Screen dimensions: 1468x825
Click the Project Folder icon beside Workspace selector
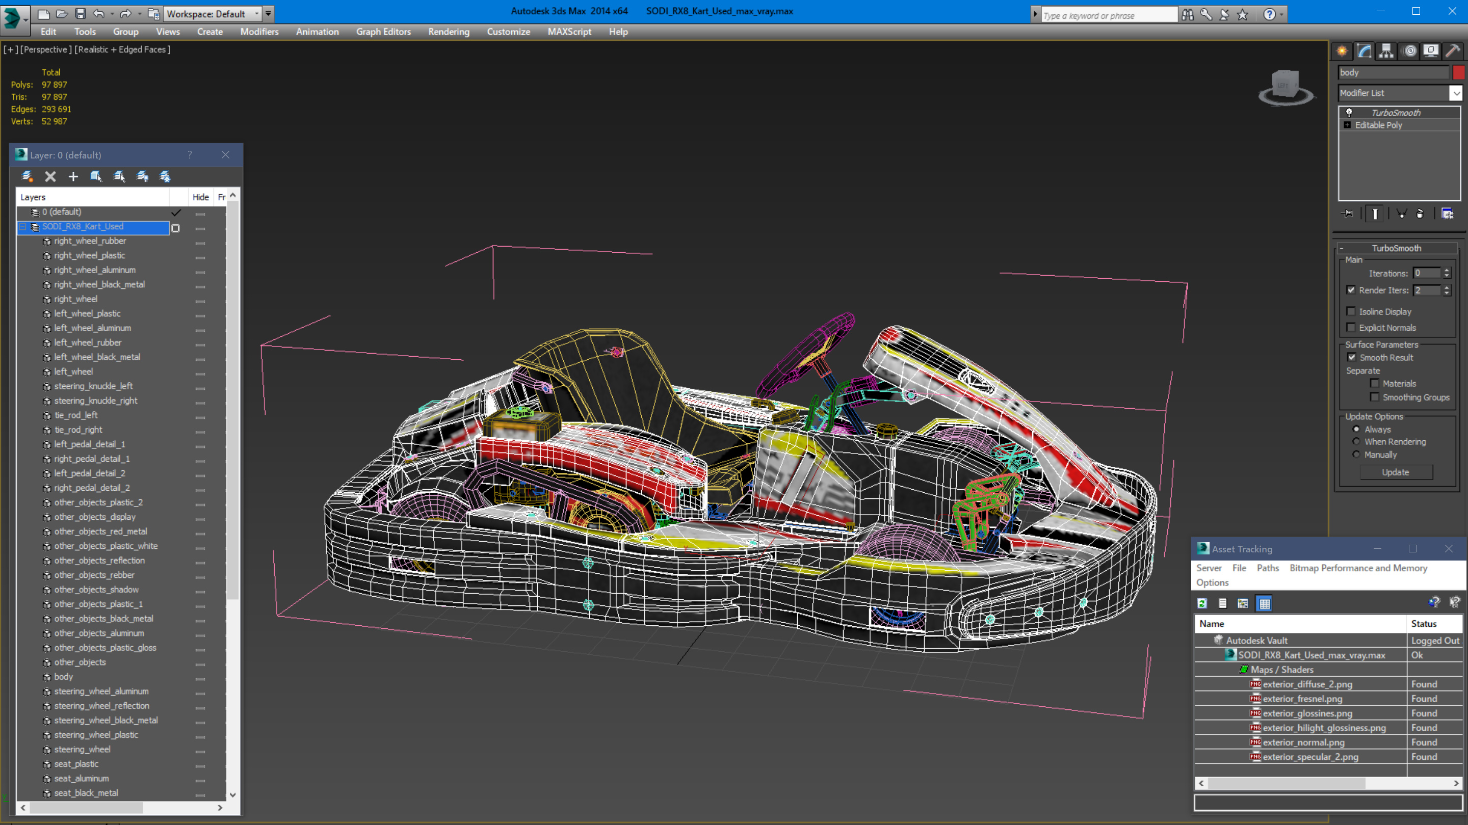click(153, 14)
